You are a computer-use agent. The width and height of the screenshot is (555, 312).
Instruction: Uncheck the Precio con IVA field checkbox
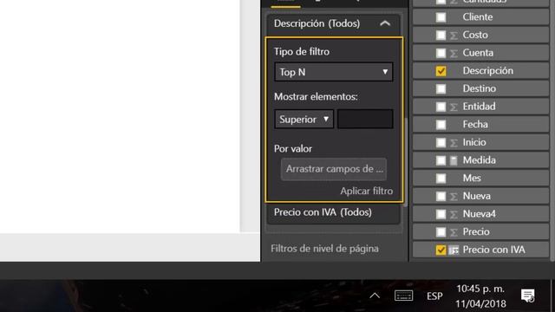tap(441, 250)
